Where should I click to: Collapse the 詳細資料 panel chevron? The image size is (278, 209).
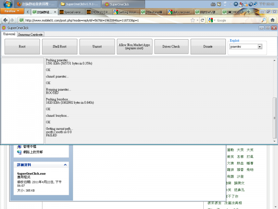click(x=65, y=165)
